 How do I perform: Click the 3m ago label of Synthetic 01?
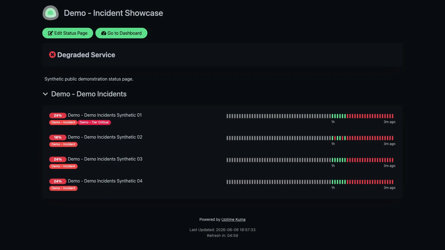tap(389, 122)
